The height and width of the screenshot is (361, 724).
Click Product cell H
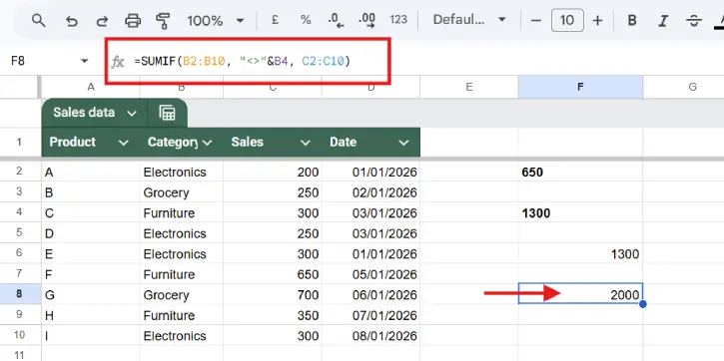click(x=91, y=315)
